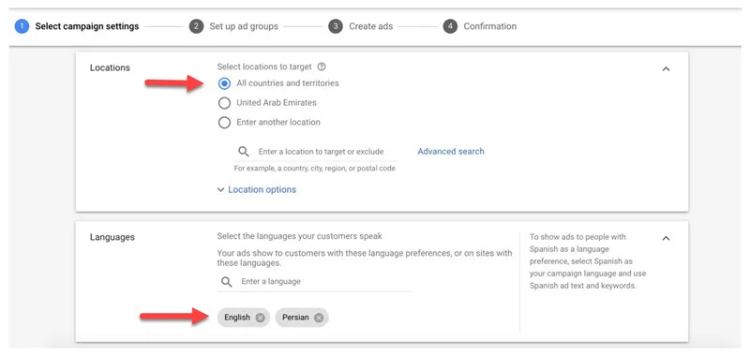Click the location search magnifier icon
Screen dimensions: 750x356
(244, 152)
